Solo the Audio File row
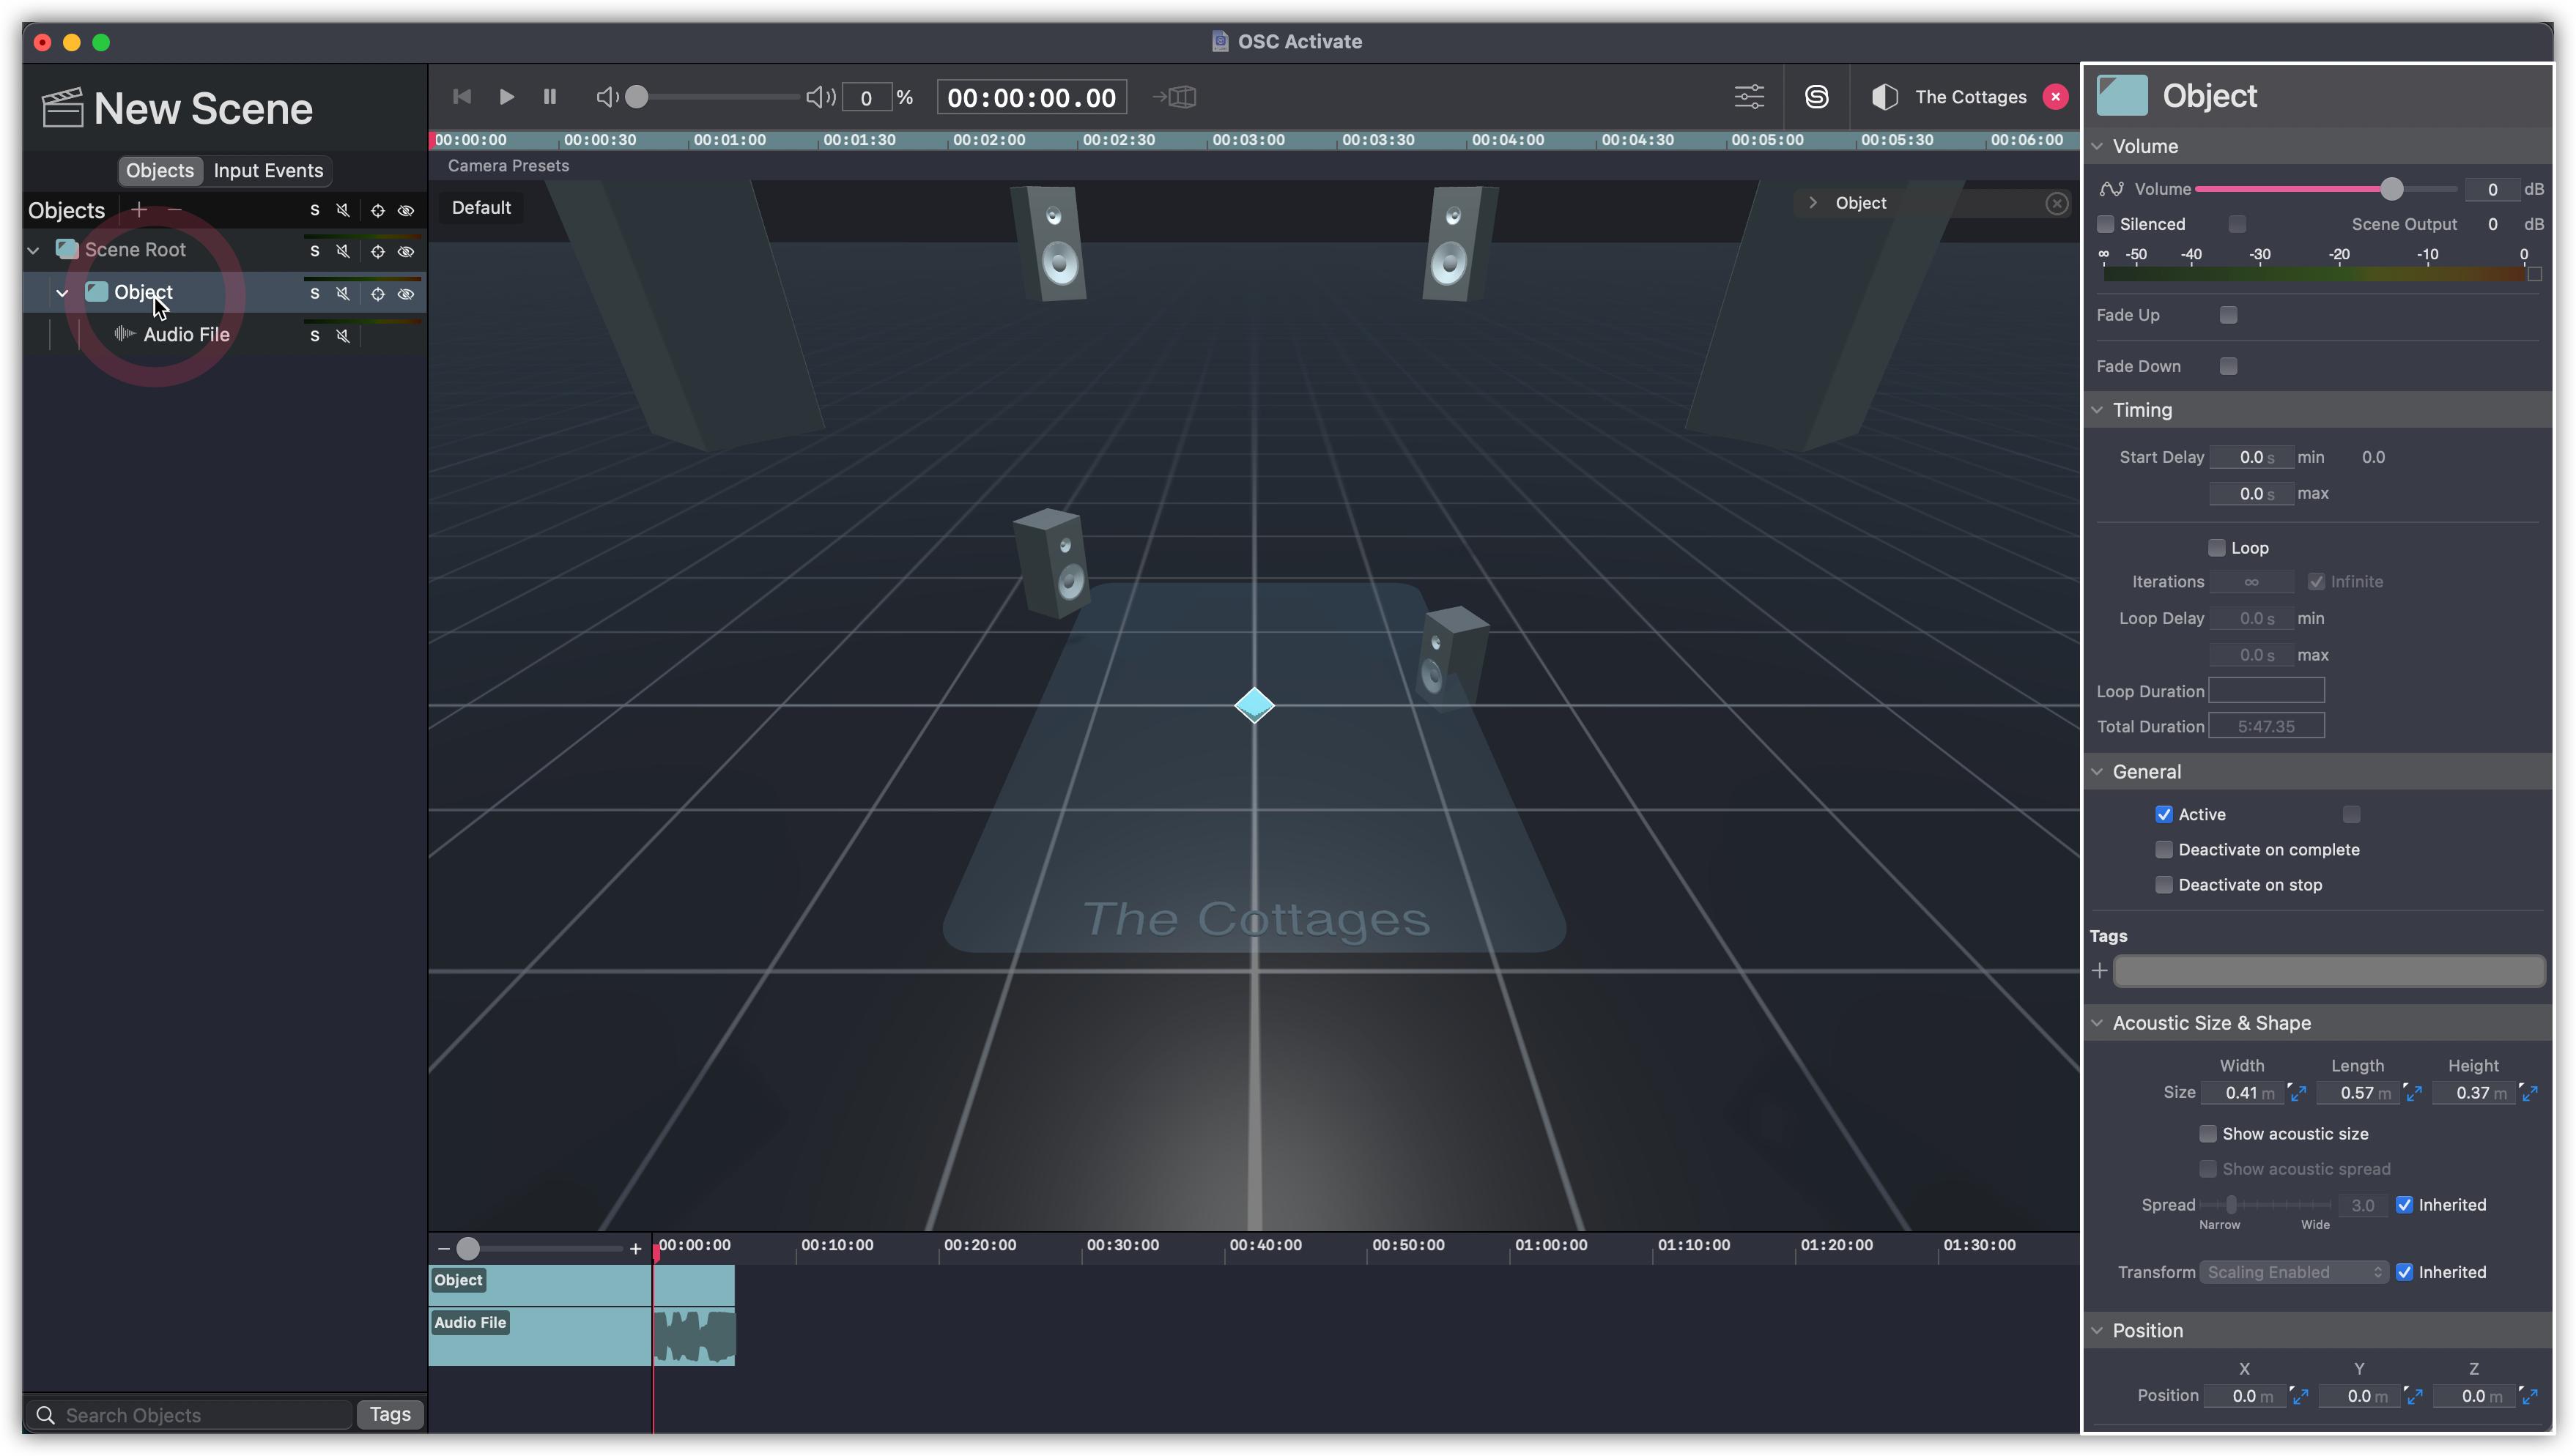 pos(314,336)
